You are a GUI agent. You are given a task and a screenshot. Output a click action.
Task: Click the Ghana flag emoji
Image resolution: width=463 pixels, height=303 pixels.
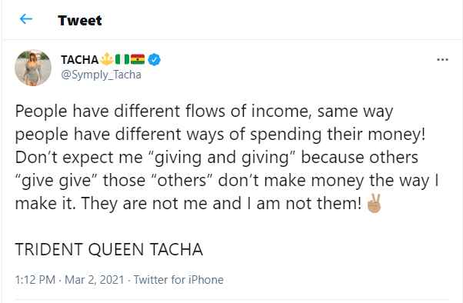click(138, 59)
